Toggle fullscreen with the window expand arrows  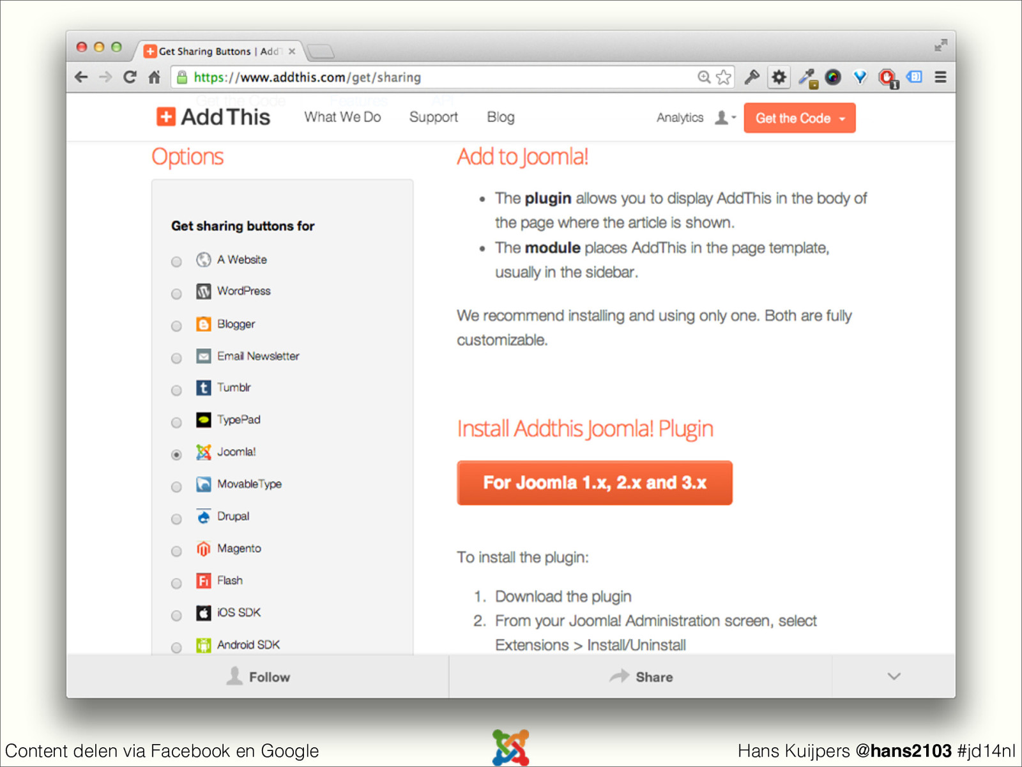point(940,45)
